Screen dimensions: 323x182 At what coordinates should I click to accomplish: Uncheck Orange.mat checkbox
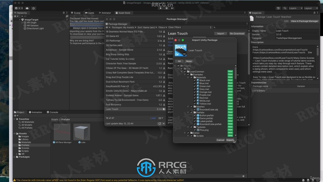click(x=195, y=92)
